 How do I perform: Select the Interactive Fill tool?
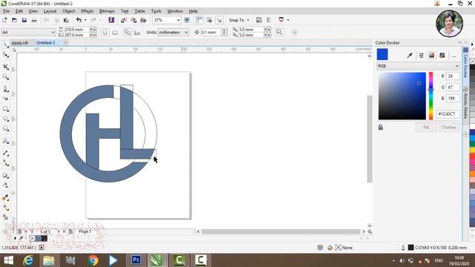click(5, 208)
